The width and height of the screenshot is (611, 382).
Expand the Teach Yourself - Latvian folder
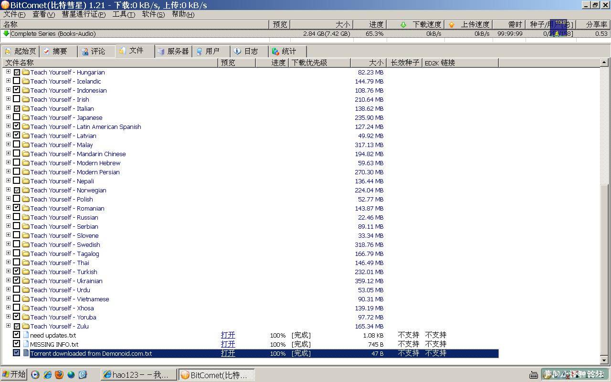pyautogui.click(x=8, y=136)
